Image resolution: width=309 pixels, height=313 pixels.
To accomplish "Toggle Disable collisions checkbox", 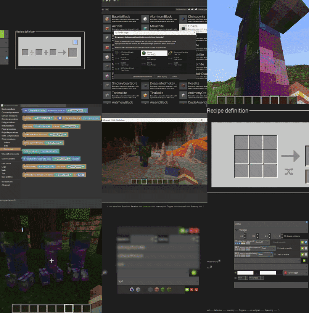I will pyautogui.click(x=285, y=236).
